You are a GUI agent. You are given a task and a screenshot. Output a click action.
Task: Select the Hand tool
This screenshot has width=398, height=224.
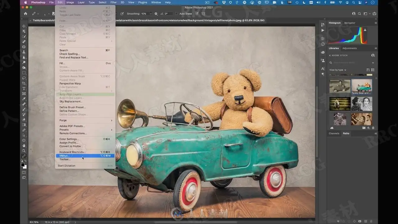pyautogui.click(x=24, y=146)
